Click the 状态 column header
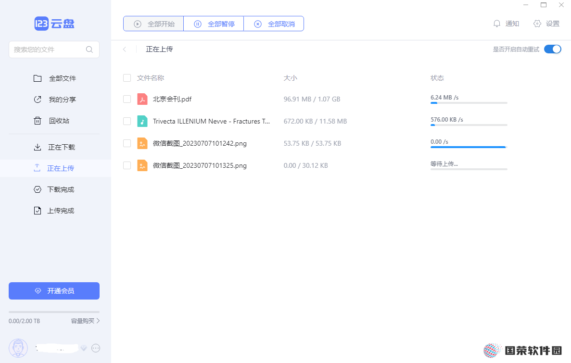This screenshot has height=363, width=571. click(437, 78)
